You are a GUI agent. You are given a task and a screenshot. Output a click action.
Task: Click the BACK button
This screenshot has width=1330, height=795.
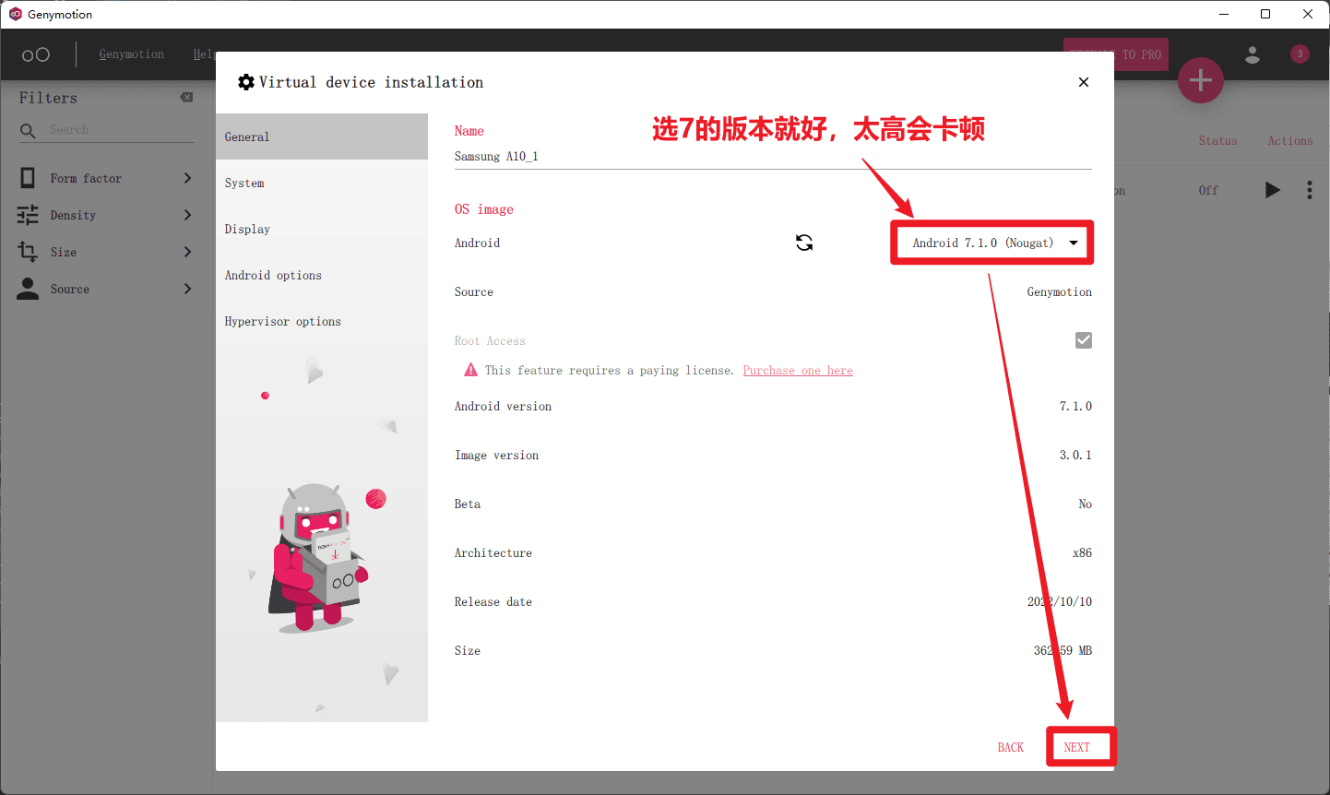click(x=1010, y=747)
